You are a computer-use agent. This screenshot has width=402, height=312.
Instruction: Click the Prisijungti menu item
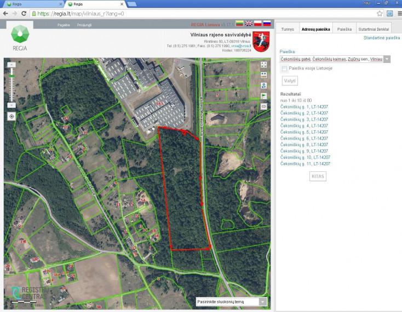click(84, 25)
